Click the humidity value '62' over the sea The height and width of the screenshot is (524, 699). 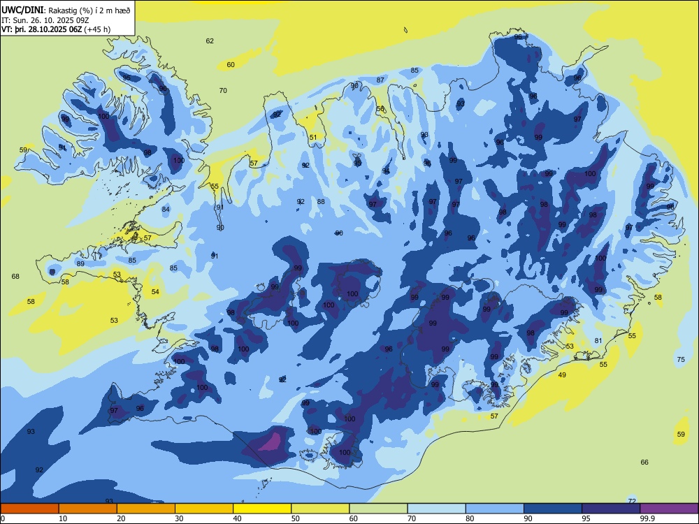pyautogui.click(x=210, y=41)
